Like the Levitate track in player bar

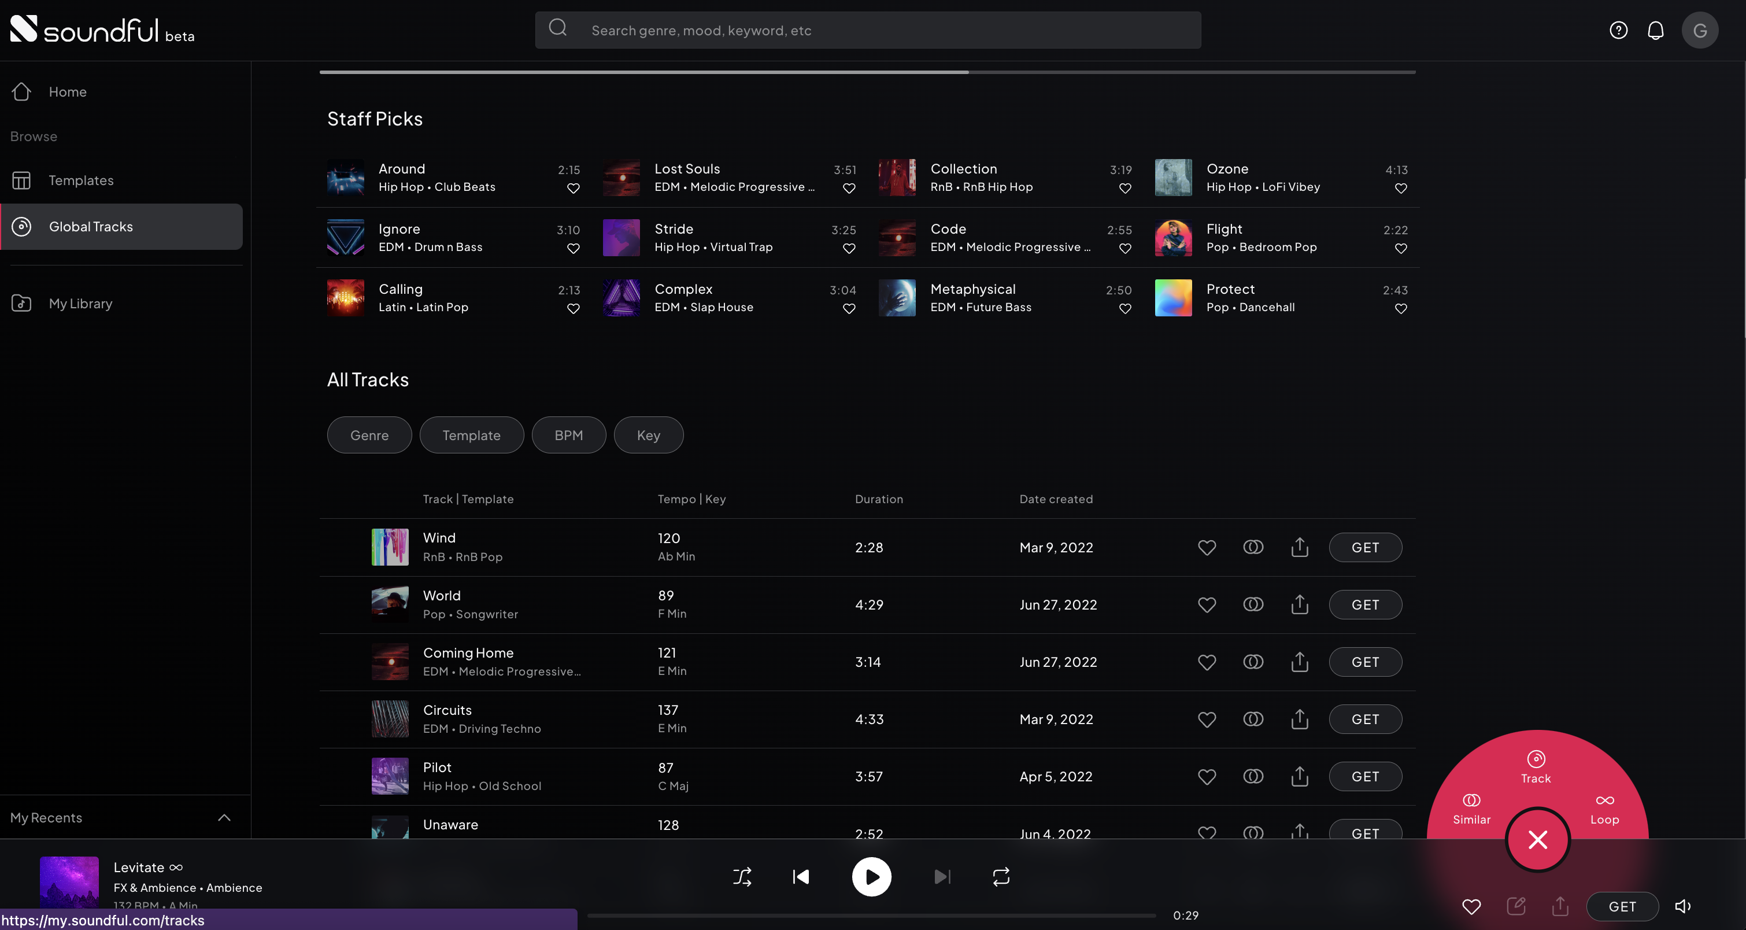pyautogui.click(x=1471, y=906)
